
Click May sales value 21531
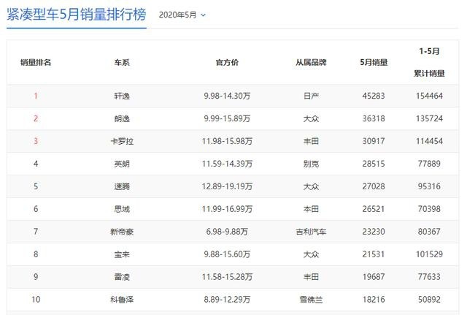point(374,254)
